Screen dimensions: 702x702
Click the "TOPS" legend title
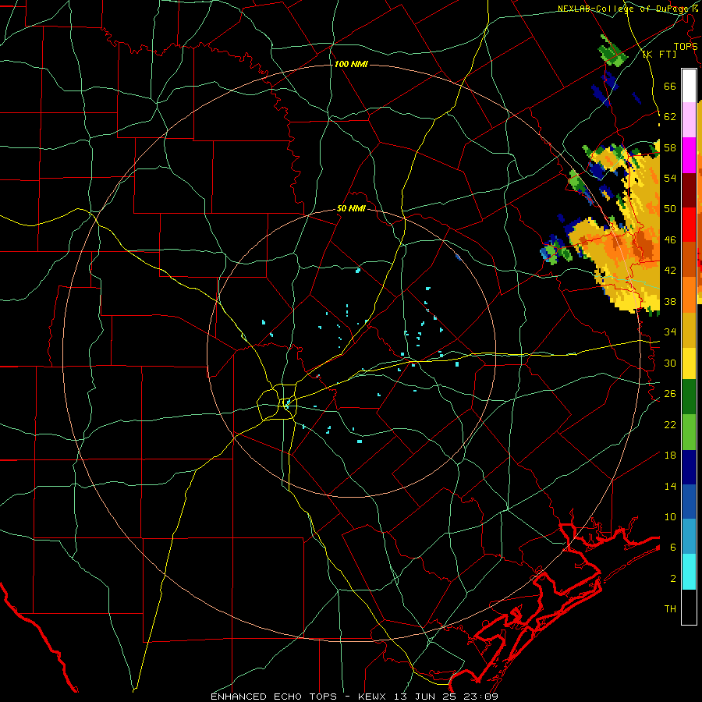[x=686, y=47]
